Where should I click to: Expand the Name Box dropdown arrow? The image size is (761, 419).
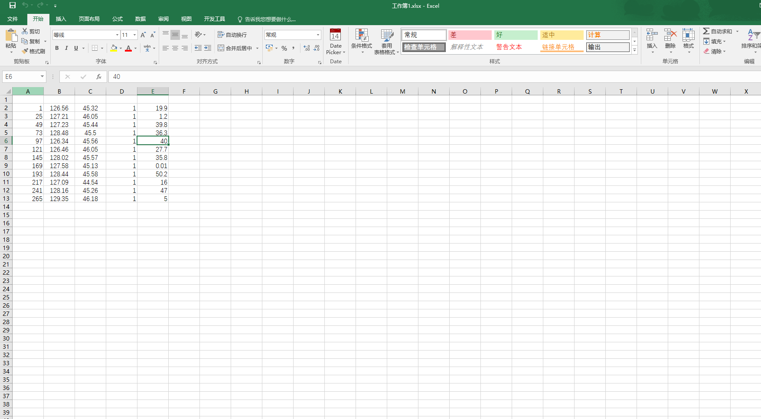point(42,77)
